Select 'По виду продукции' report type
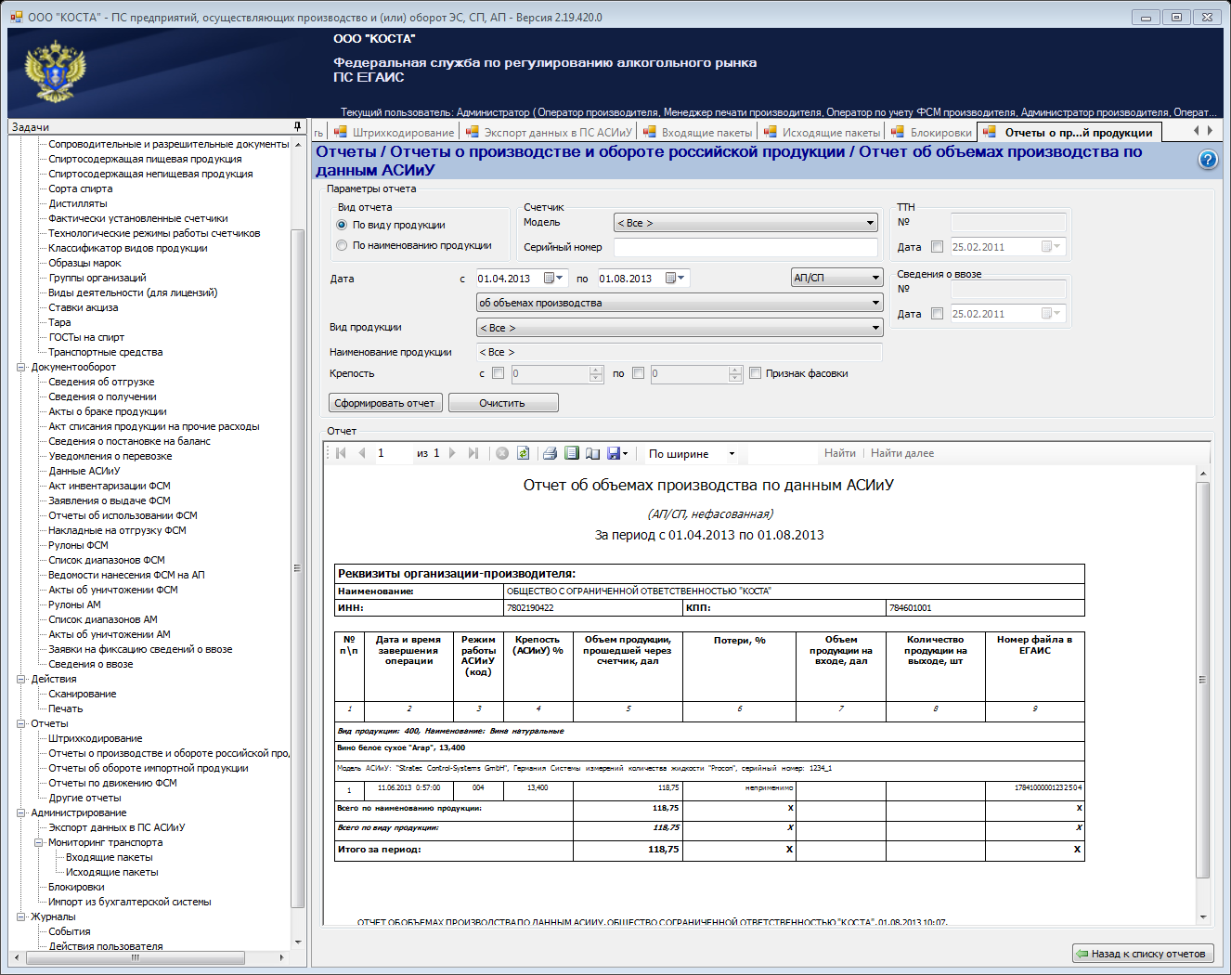The height and width of the screenshot is (975, 1231). [342, 225]
